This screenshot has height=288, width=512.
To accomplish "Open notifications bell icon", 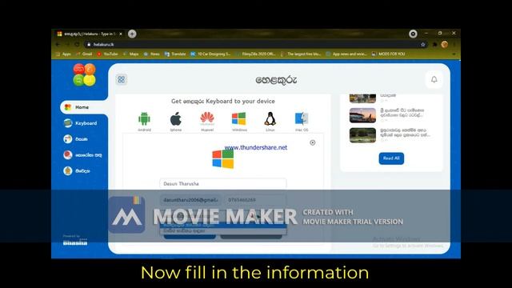I will 434,79.
